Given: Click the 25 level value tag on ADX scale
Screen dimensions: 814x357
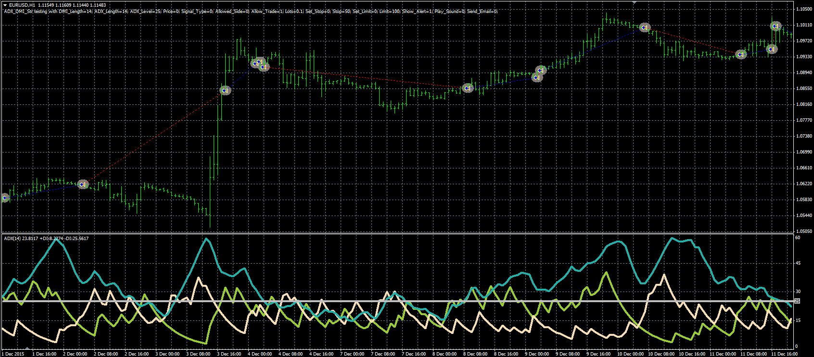Looking at the screenshot, I should [x=797, y=301].
